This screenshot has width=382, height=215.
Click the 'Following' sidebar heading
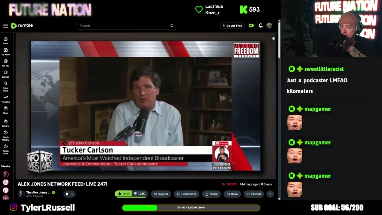coord(5,166)
